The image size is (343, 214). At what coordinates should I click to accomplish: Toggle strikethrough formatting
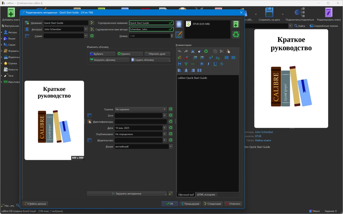[222, 64]
